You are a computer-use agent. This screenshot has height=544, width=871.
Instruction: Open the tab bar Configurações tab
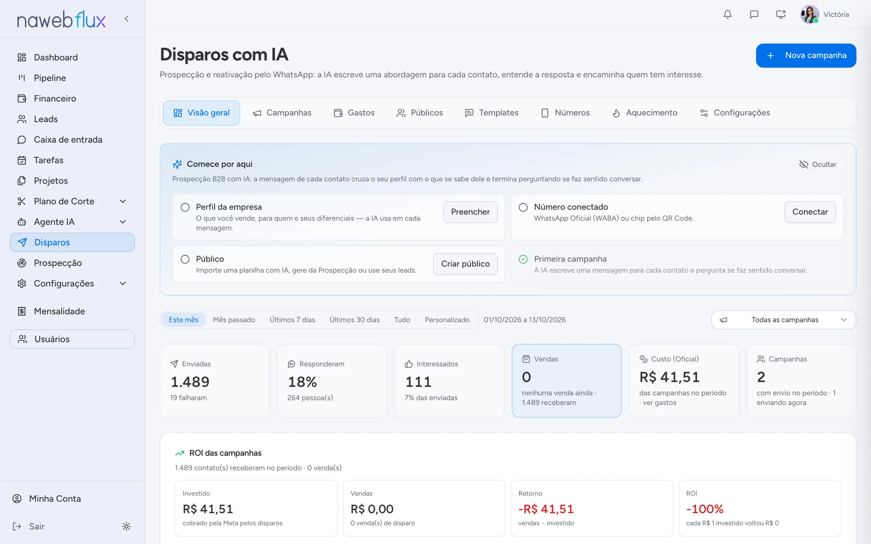[735, 113]
